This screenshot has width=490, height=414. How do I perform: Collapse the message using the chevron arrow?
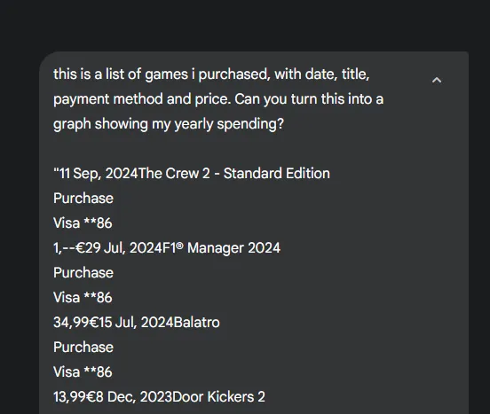(437, 80)
